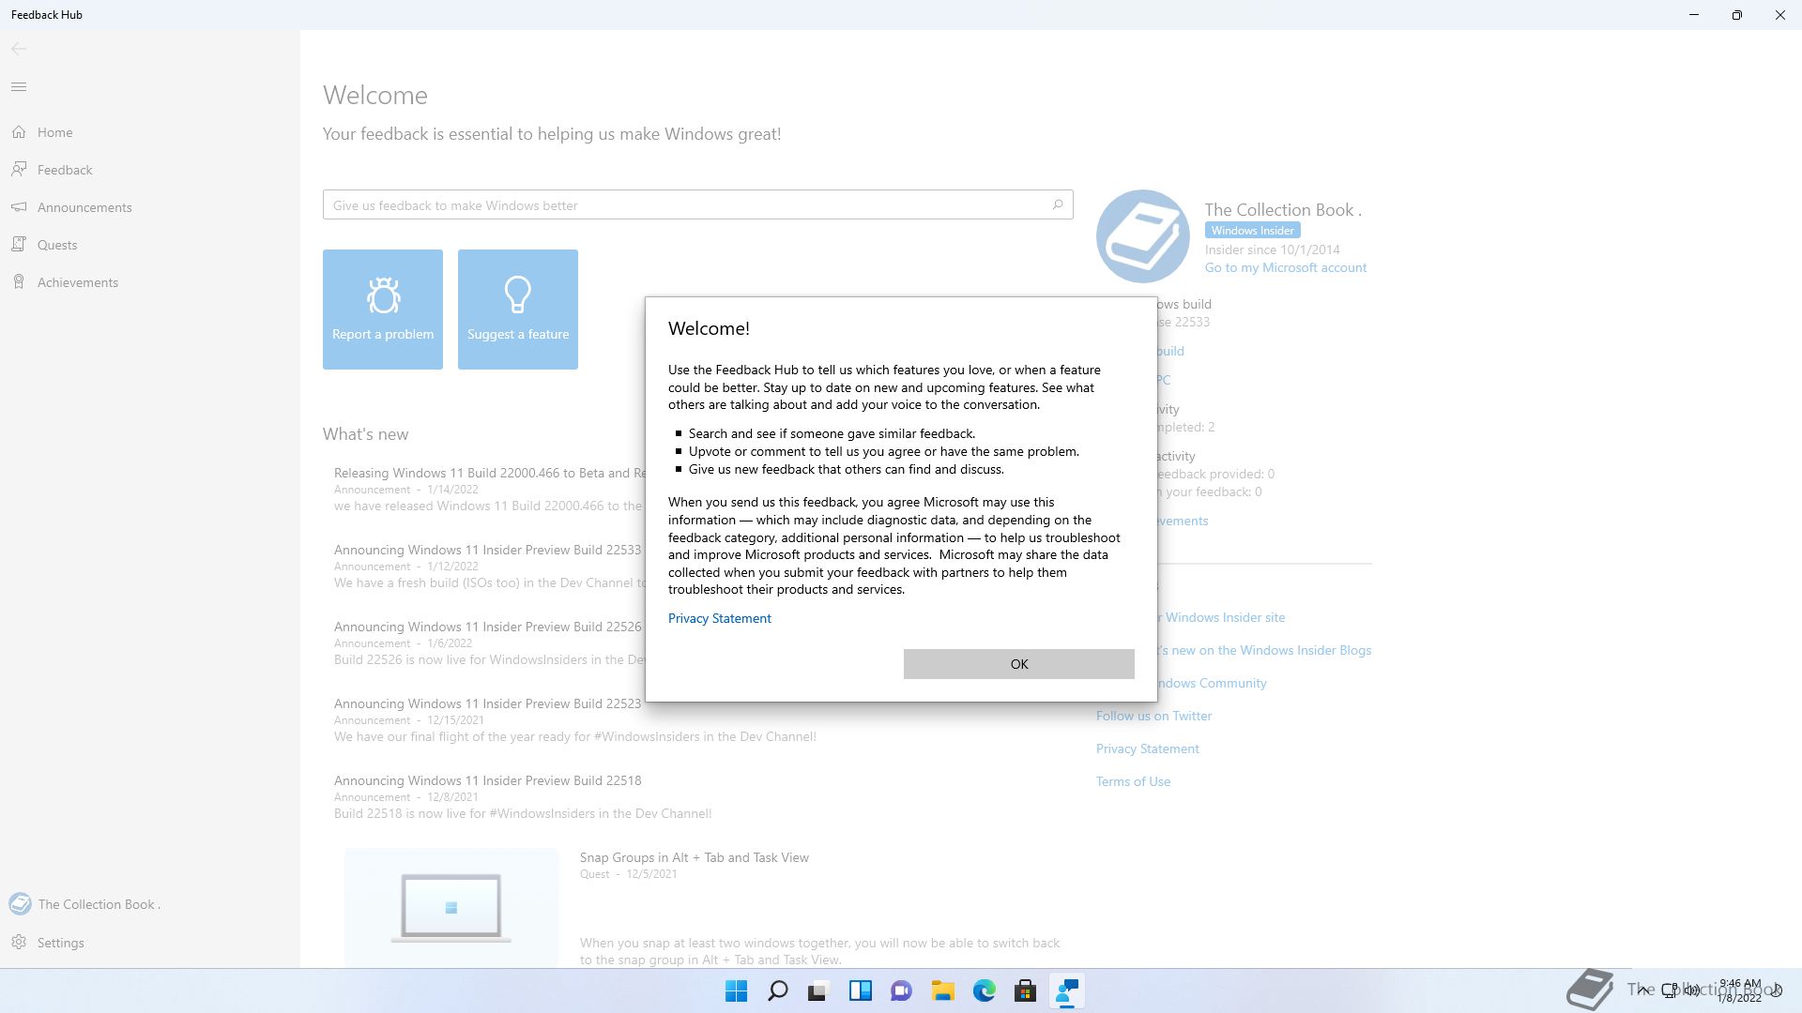Click the Snap Groups quest laptop thumbnail
Image resolution: width=1802 pixels, height=1013 pixels.
[x=451, y=907]
